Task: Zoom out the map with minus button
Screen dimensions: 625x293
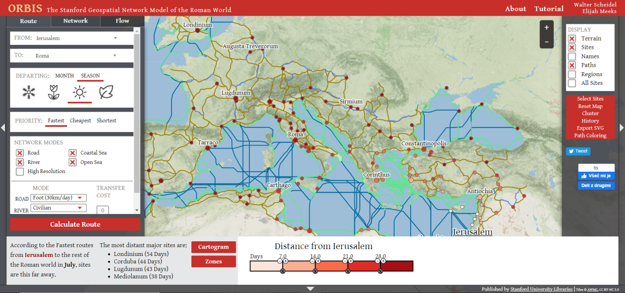Action: coord(546,42)
